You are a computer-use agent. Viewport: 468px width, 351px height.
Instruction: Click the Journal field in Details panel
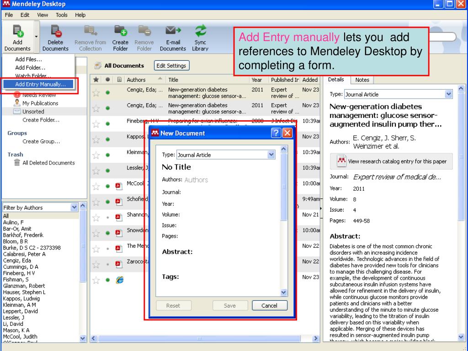[397, 177]
